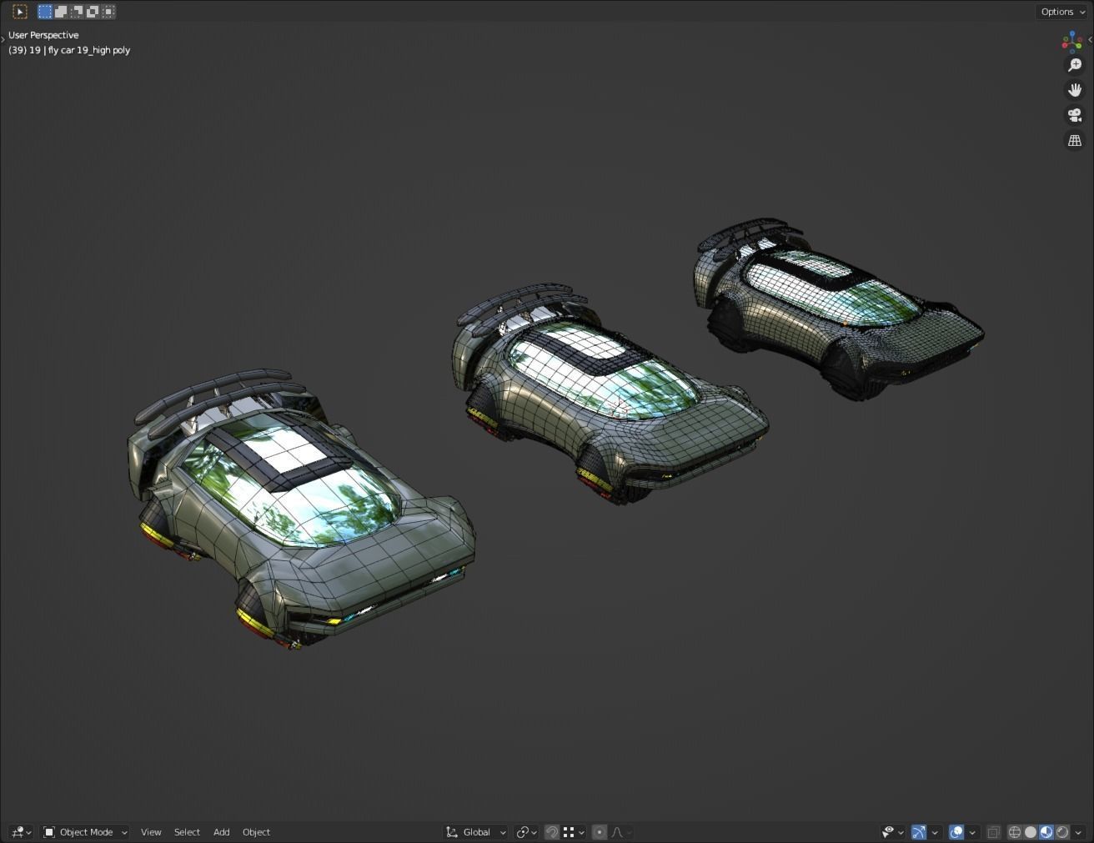Viewport: 1094px width, 843px height.
Task: Click the zoom view magnifier icon
Action: pos(1075,65)
